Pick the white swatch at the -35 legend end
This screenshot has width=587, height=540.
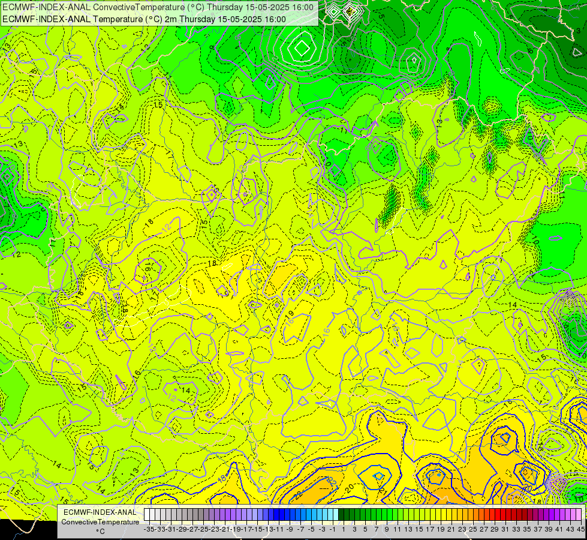point(147,514)
